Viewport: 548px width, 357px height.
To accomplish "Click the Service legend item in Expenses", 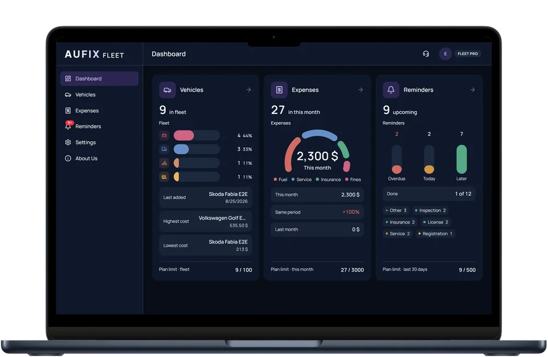I will click(x=301, y=180).
